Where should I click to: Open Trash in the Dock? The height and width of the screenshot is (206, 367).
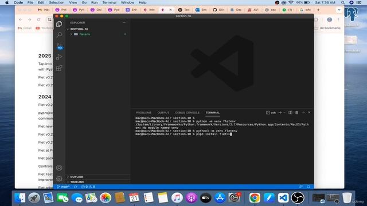click(x=347, y=198)
